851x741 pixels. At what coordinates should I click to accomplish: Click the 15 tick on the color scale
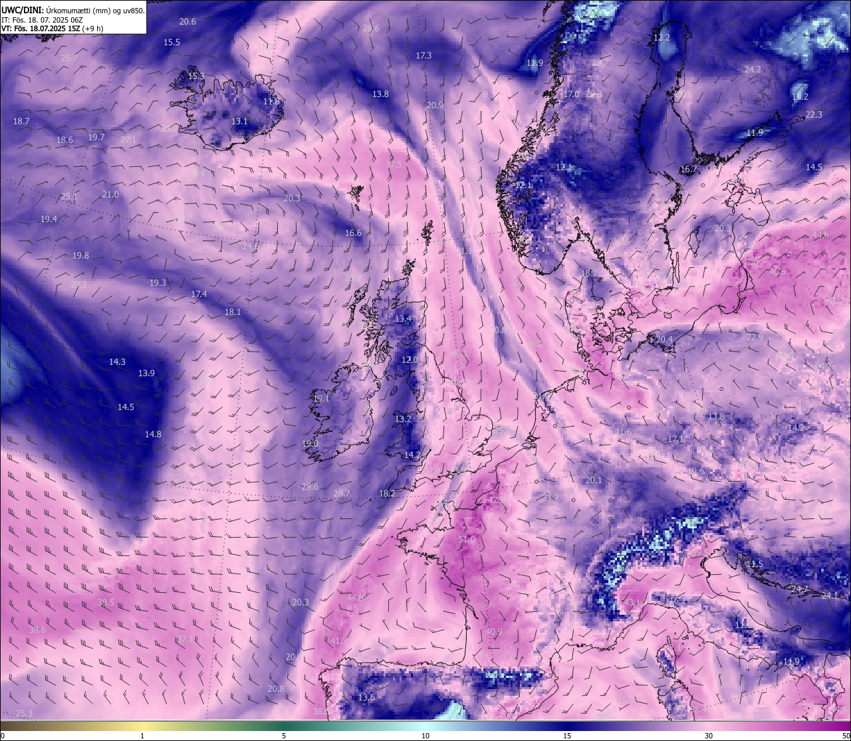click(x=567, y=736)
